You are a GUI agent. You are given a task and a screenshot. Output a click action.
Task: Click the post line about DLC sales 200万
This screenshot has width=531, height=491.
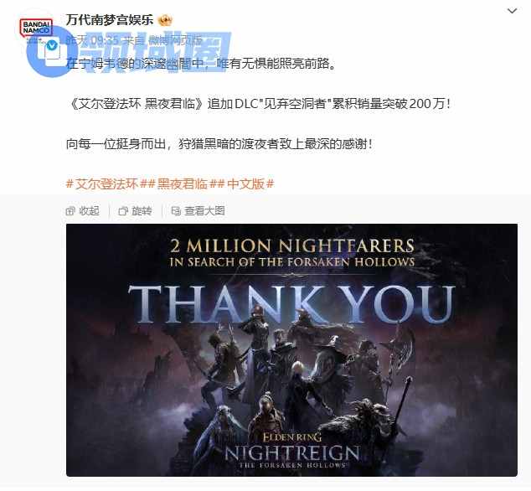coord(259,104)
